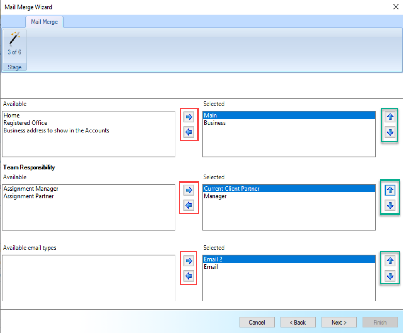Proceed with the Next button
Screen dimensions: 403x333
[x=339, y=322]
